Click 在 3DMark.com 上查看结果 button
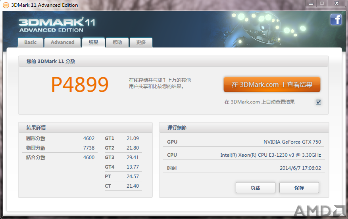 tap(272, 85)
